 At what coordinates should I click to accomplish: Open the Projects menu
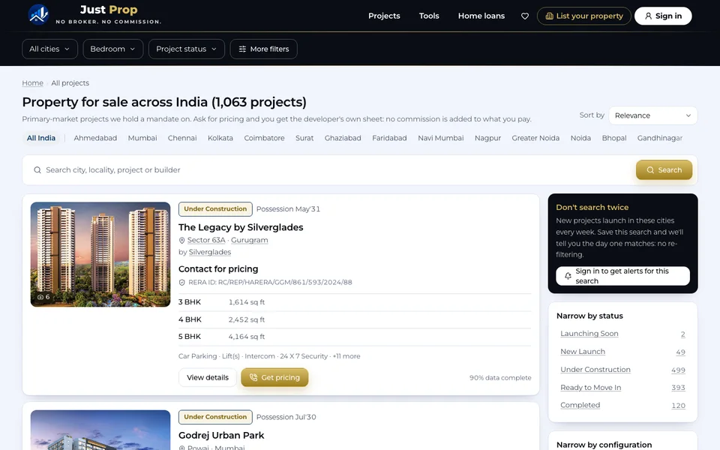(x=384, y=16)
